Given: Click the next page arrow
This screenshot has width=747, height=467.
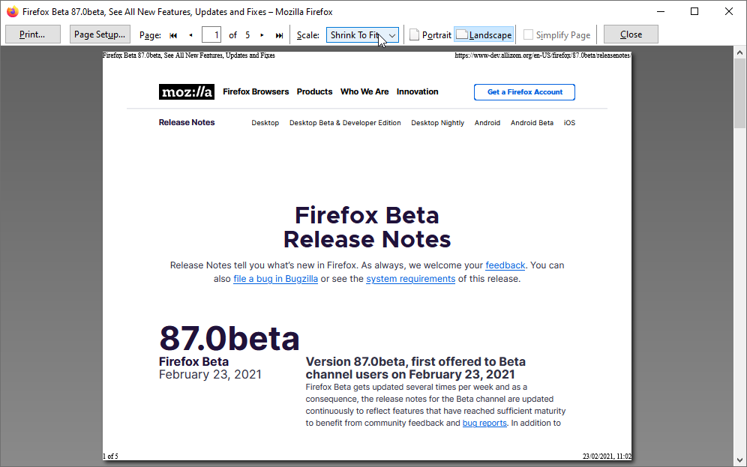Looking at the screenshot, I should coord(262,35).
